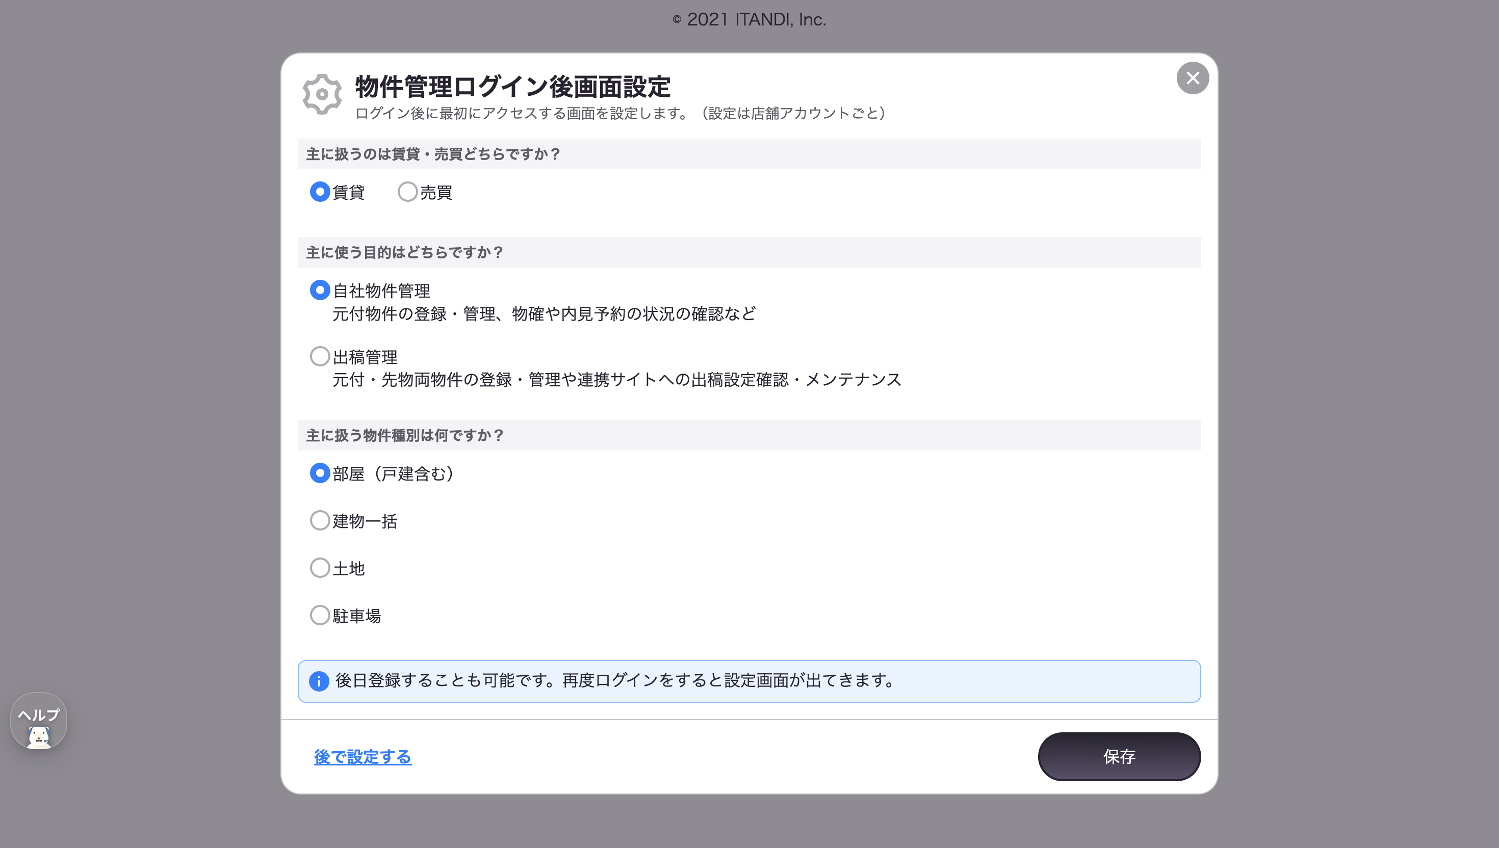The height and width of the screenshot is (848, 1499).
Task: Follow the 後で設定する link
Action: tap(363, 757)
